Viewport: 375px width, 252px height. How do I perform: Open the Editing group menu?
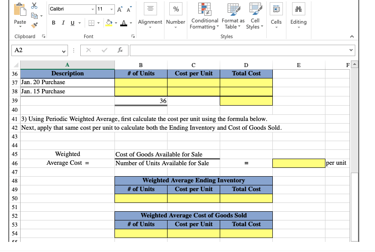pos(299,16)
